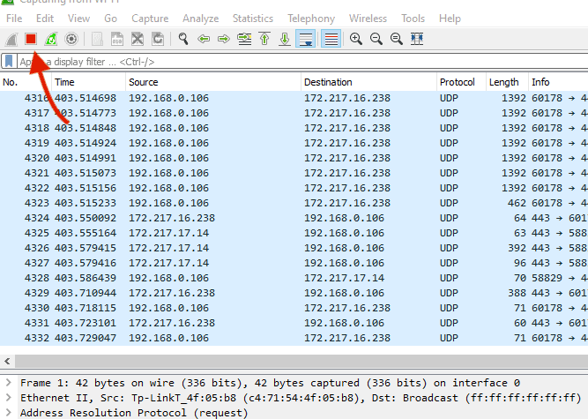The height and width of the screenshot is (419, 588).
Task: Open the Tools menu
Action: pyautogui.click(x=413, y=19)
